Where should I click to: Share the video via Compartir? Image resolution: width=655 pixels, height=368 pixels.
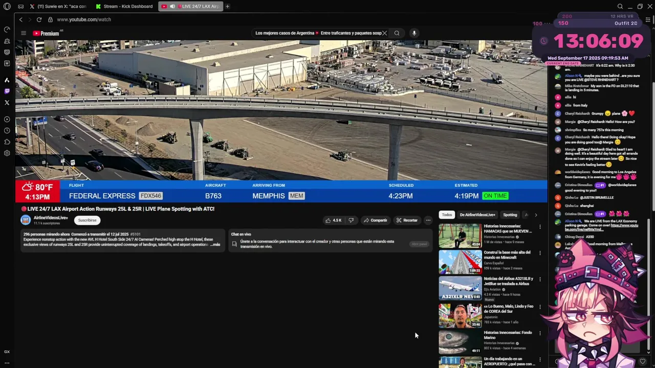tap(375, 220)
